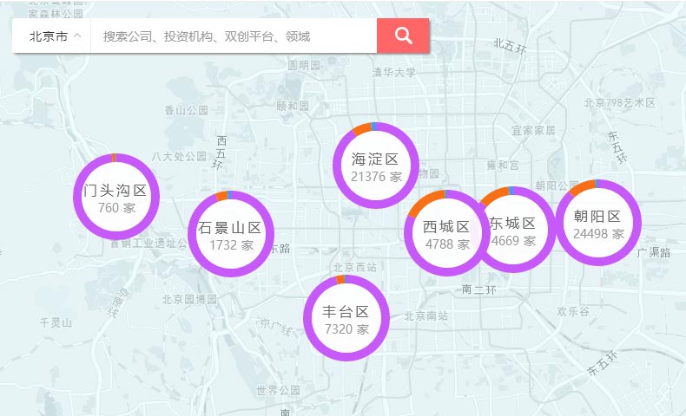
Task: Focus the company search input field
Action: (x=233, y=36)
